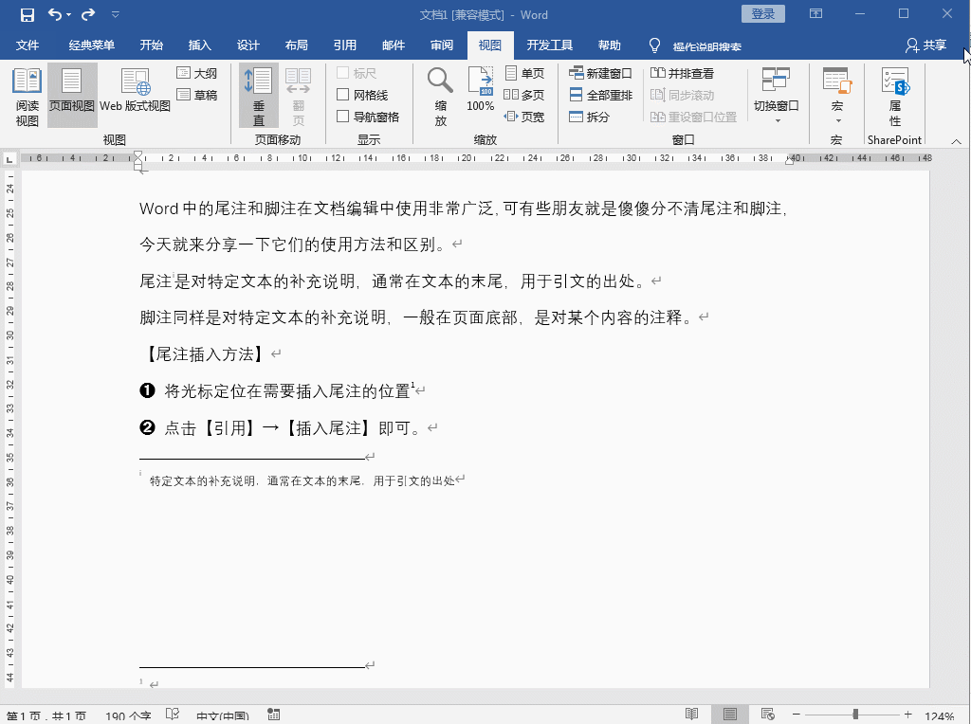Choose Page Width (页宽) zoom
The height and width of the screenshot is (724, 971).
524,117
